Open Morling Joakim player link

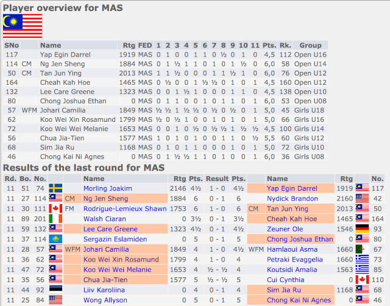pos(107,188)
